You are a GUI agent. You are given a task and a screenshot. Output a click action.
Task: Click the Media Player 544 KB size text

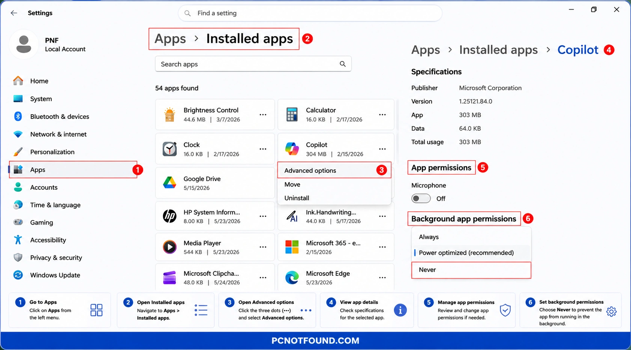click(193, 252)
